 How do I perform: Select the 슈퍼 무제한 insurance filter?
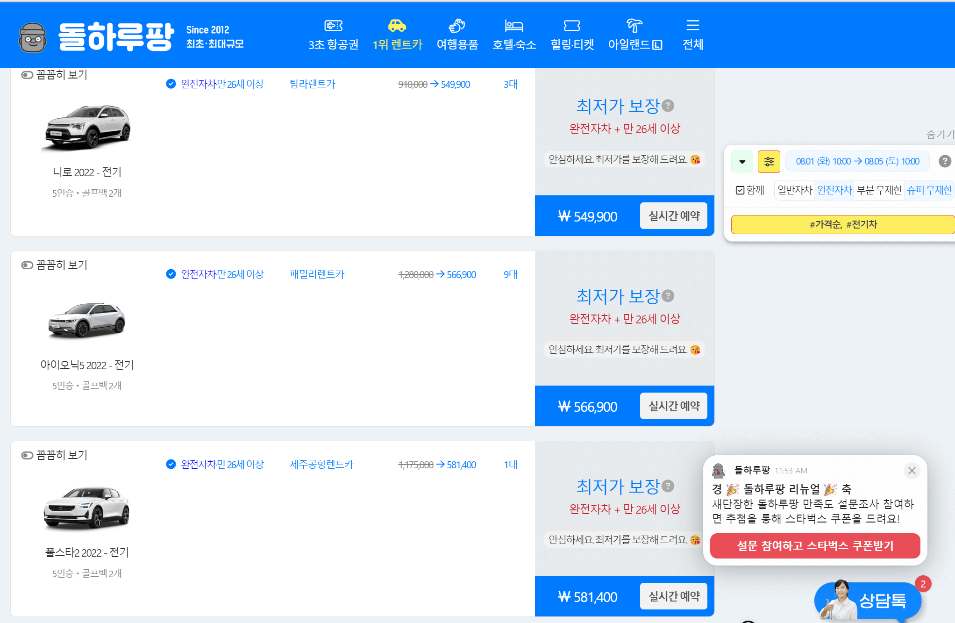tap(929, 190)
